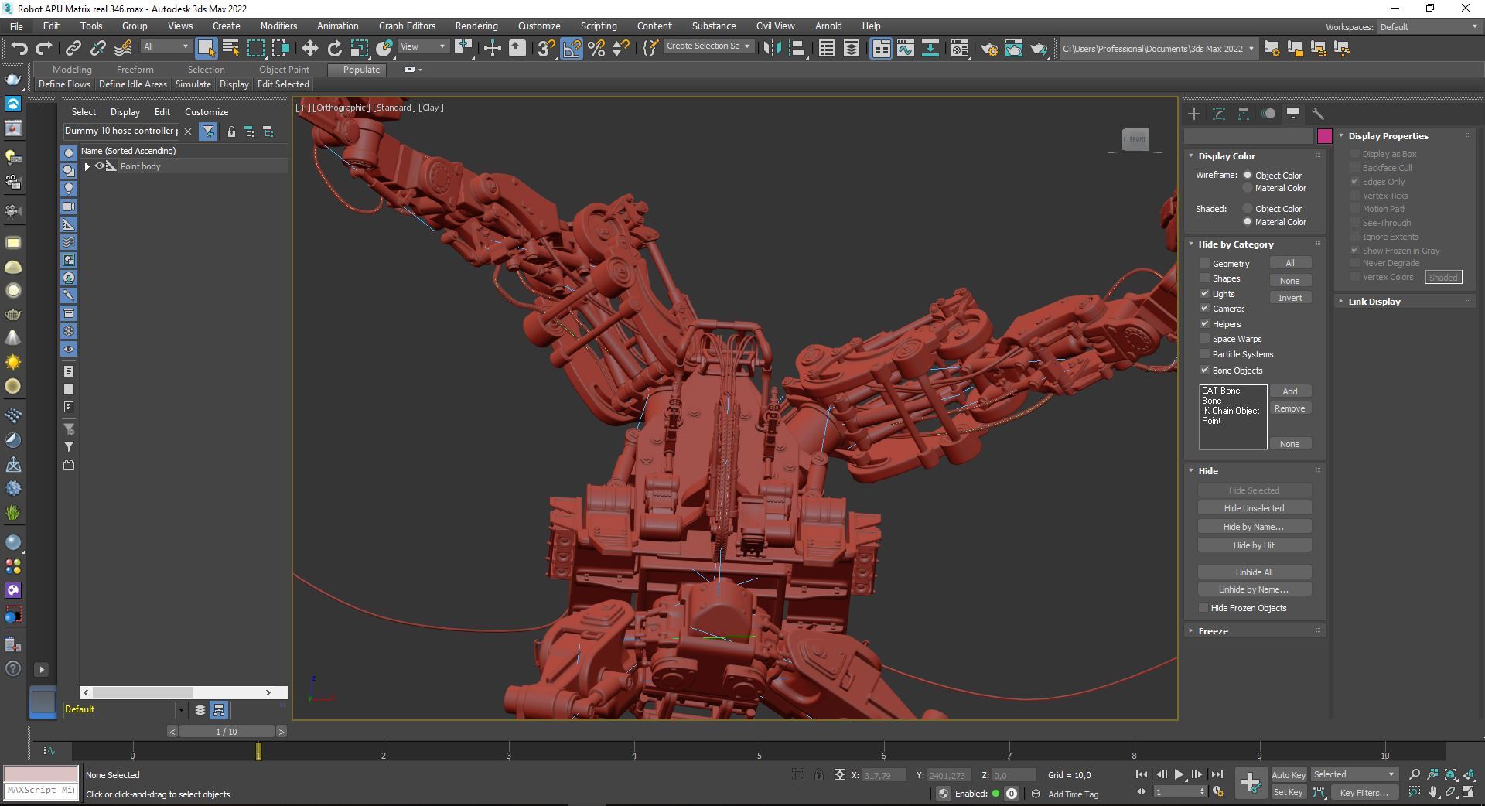Select the Move tool in main toolbar
Image resolution: width=1485 pixels, height=806 pixels.
309,49
